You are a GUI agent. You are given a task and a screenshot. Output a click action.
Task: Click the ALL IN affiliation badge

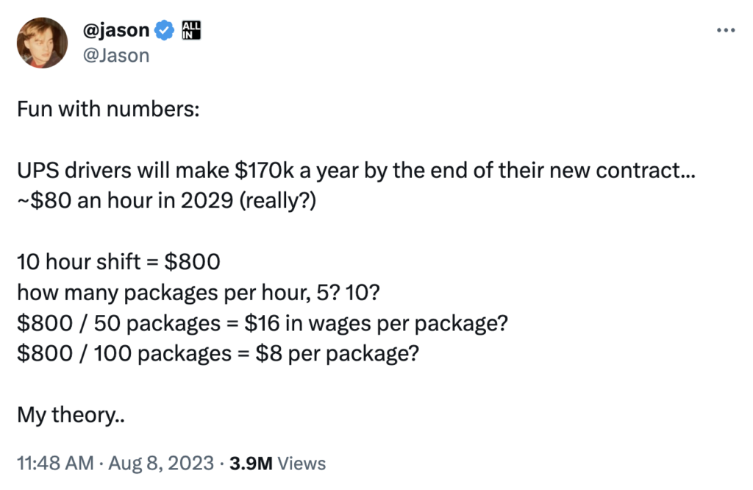pyautogui.click(x=191, y=30)
